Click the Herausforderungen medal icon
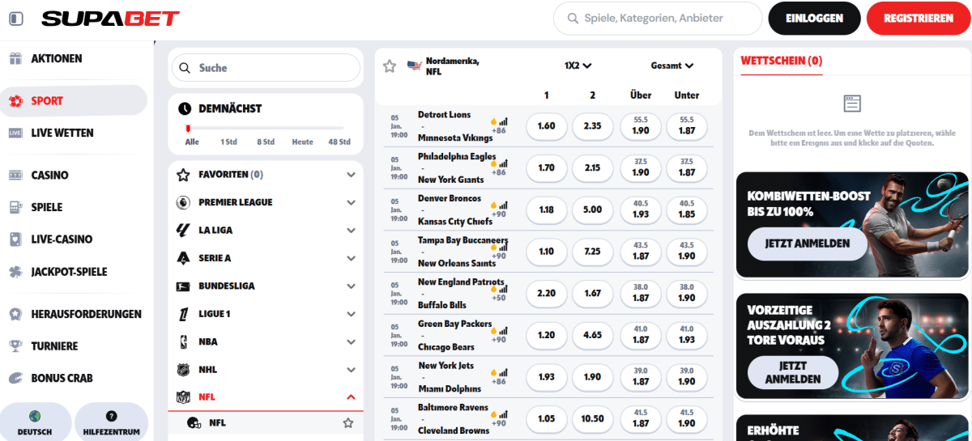The image size is (972, 441). pos(15,314)
